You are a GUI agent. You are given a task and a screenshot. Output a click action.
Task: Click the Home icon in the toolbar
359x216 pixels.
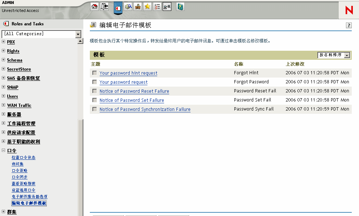[x=94, y=6]
